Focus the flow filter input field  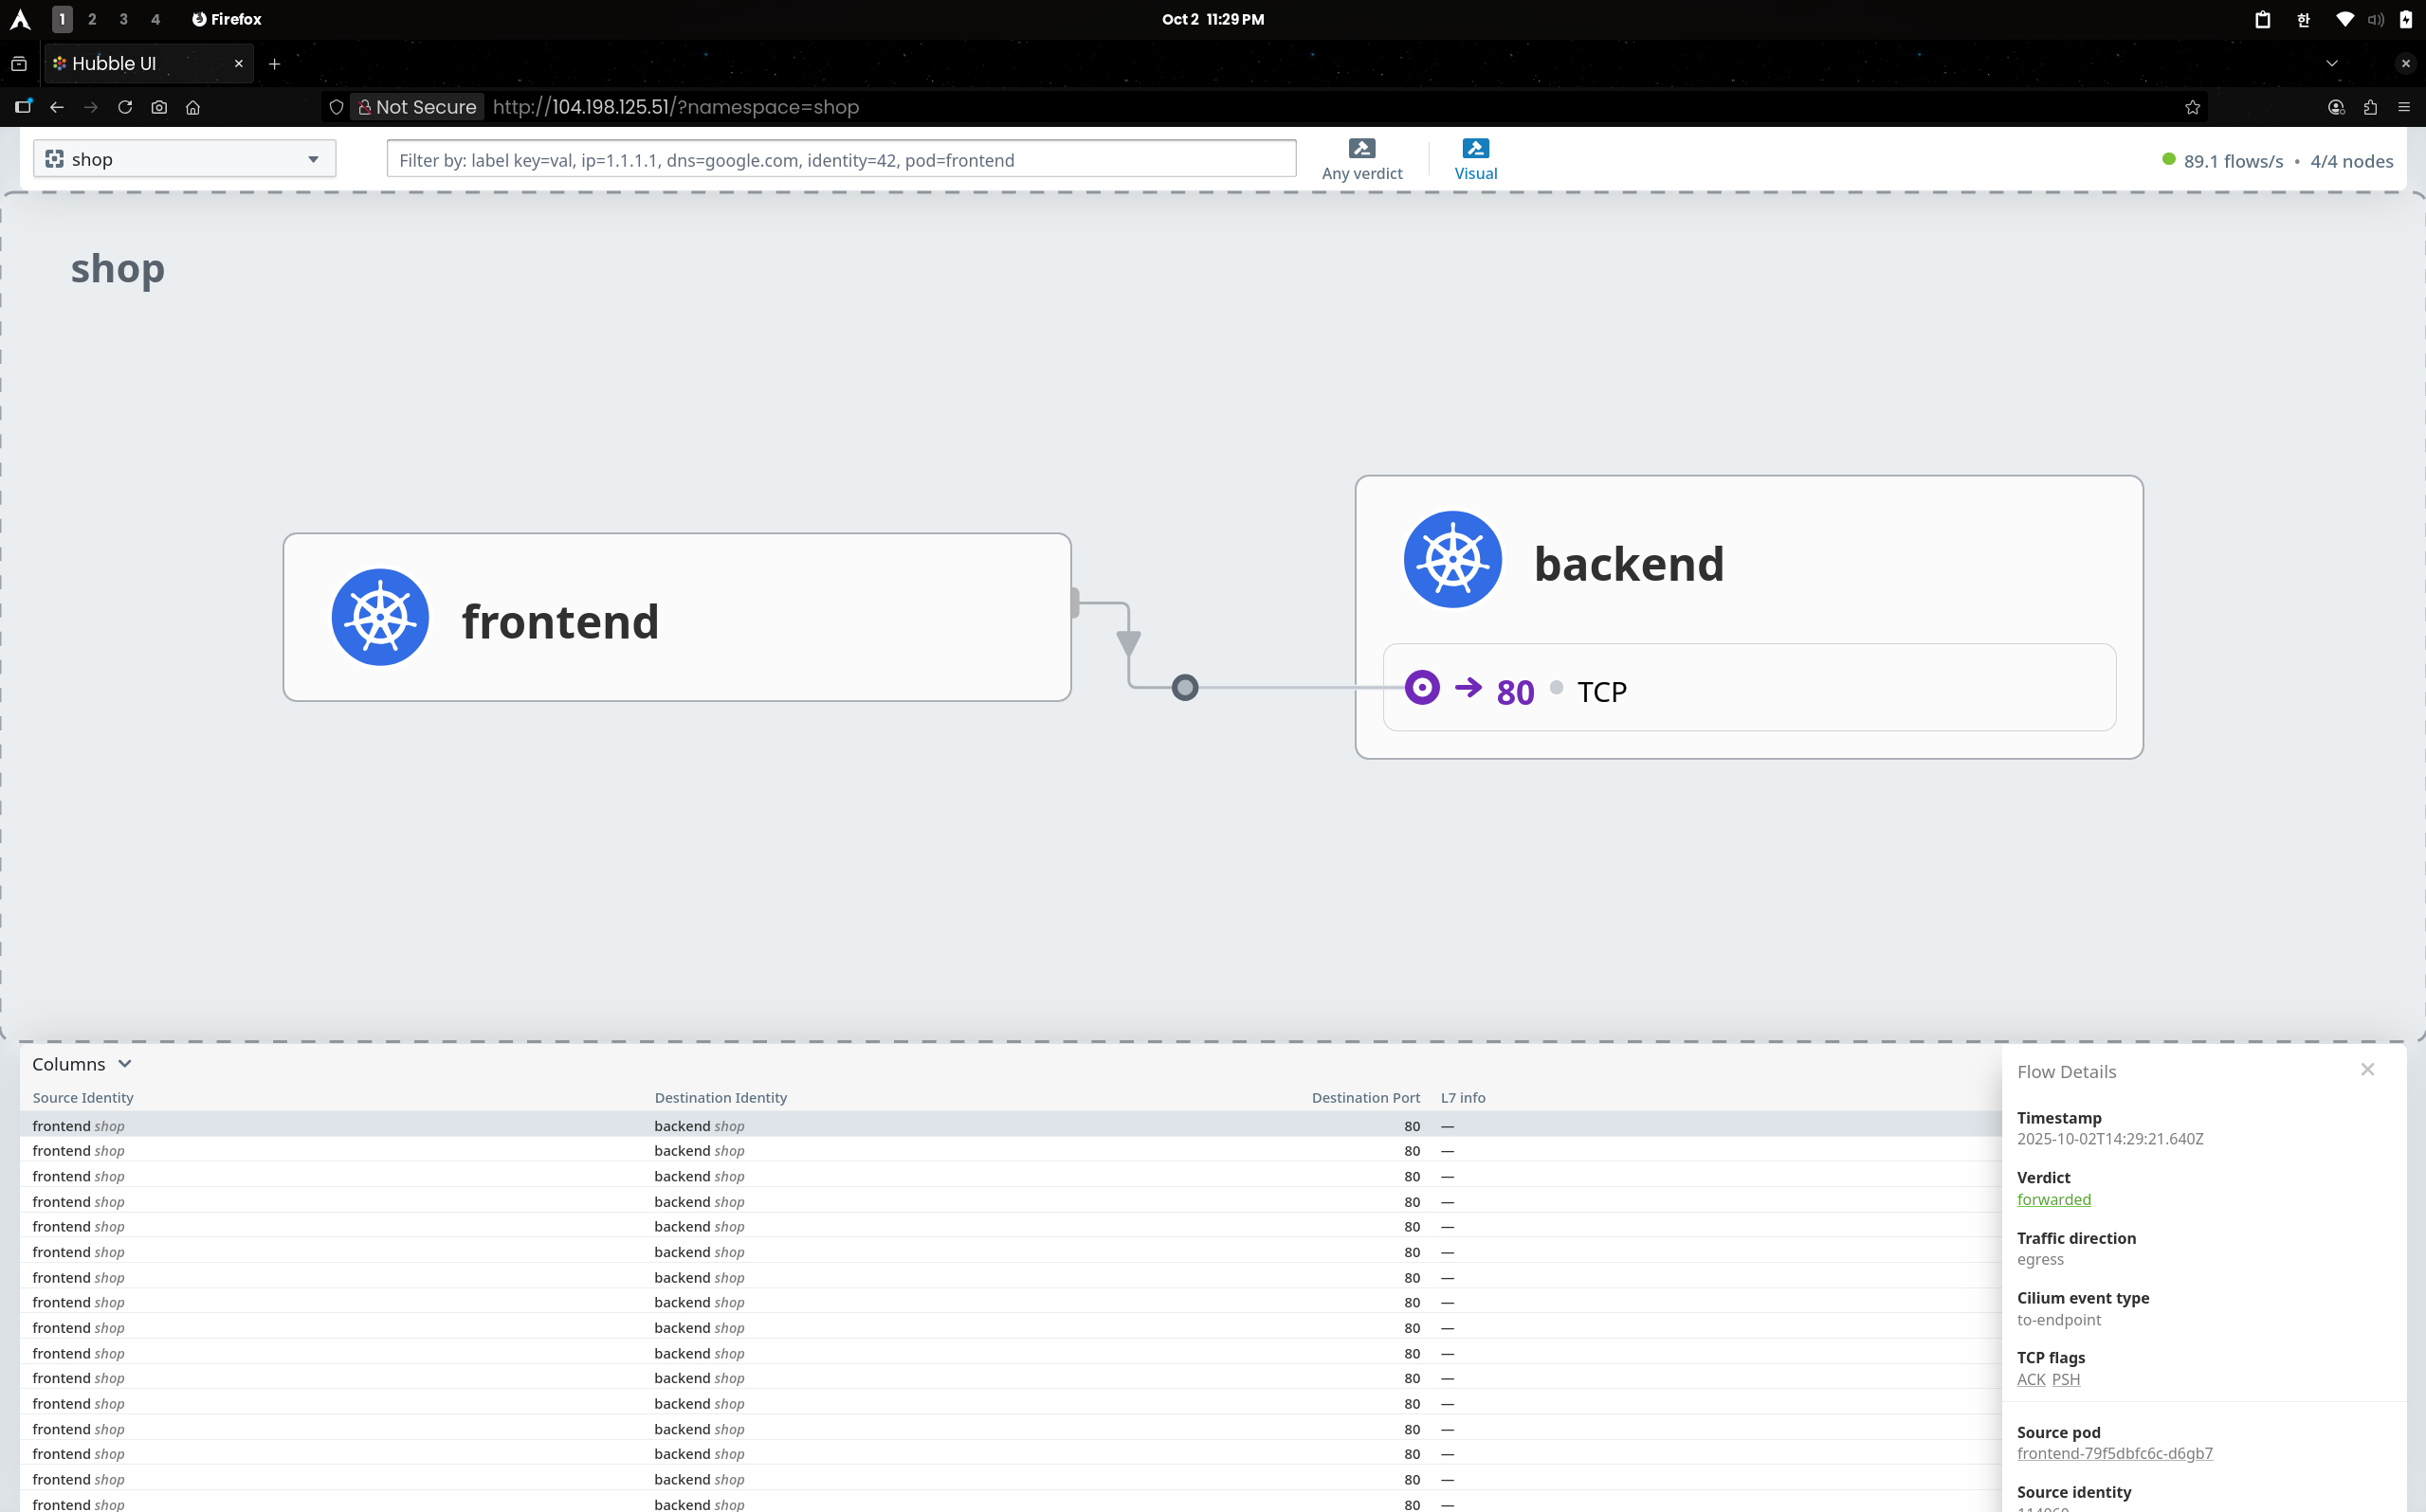click(x=840, y=160)
